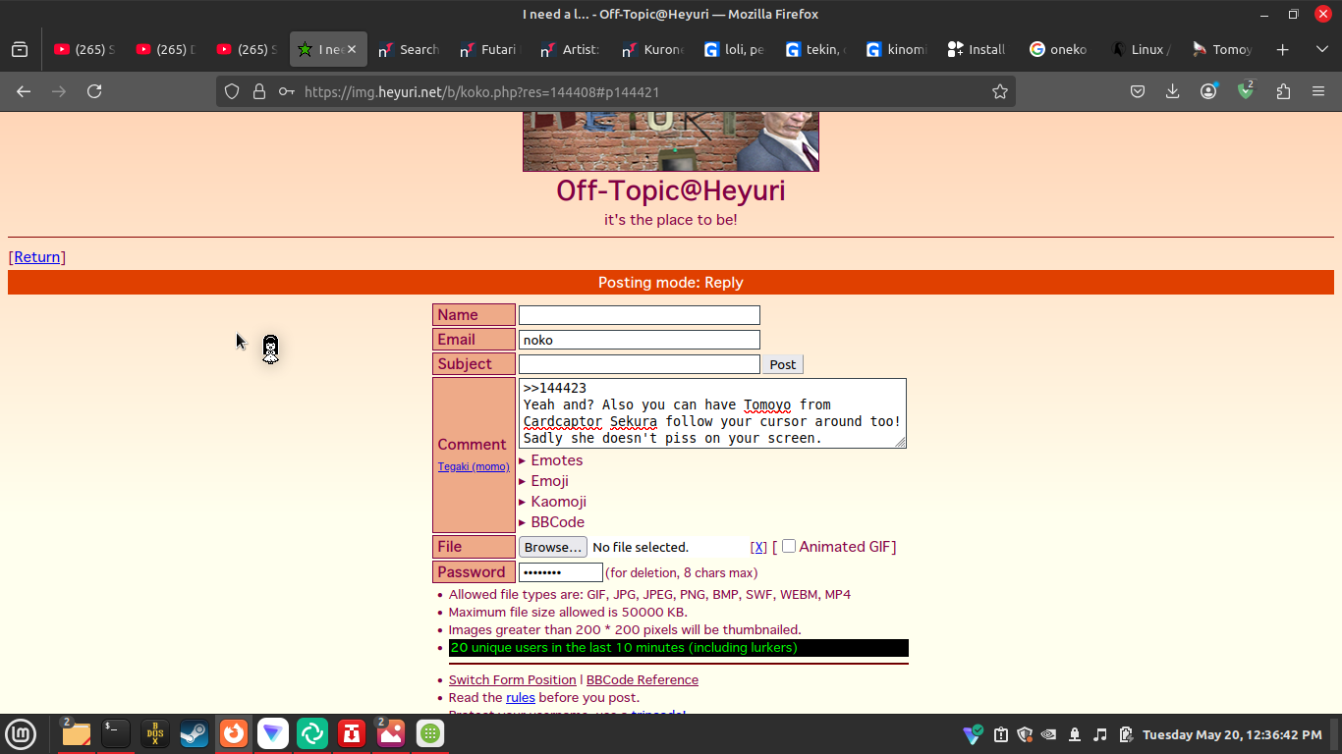Open the green grid taskbar app

429,733
